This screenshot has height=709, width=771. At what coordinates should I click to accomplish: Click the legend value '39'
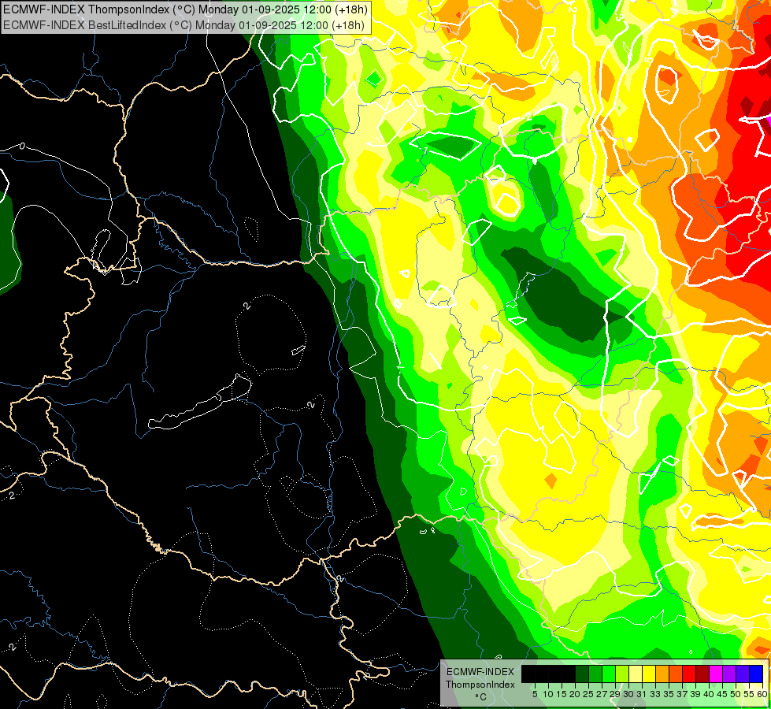pyautogui.click(x=695, y=694)
